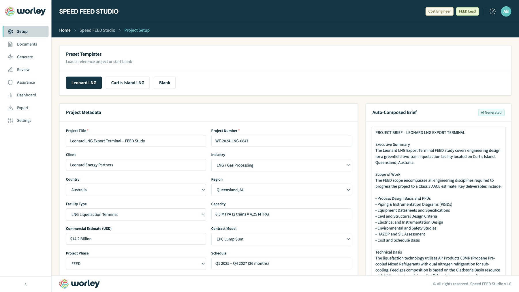The height and width of the screenshot is (292, 519).
Task: Select the Cost Engineer role badge
Action: click(x=439, y=11)
